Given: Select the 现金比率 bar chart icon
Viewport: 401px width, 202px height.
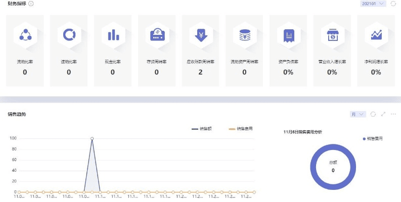Looking at the screenshot, I should pos(113,35).
